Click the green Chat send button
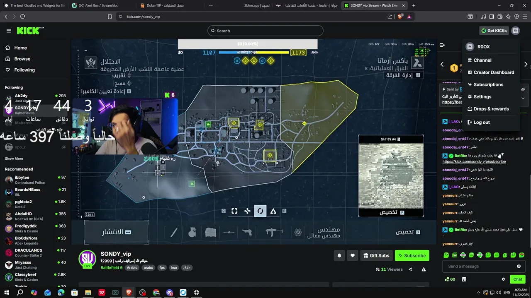 [x=517, y=279]
